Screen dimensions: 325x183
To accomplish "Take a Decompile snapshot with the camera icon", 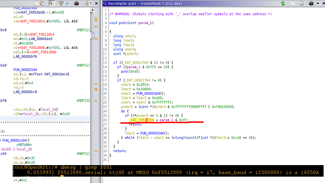I will (x=311, y=3).
